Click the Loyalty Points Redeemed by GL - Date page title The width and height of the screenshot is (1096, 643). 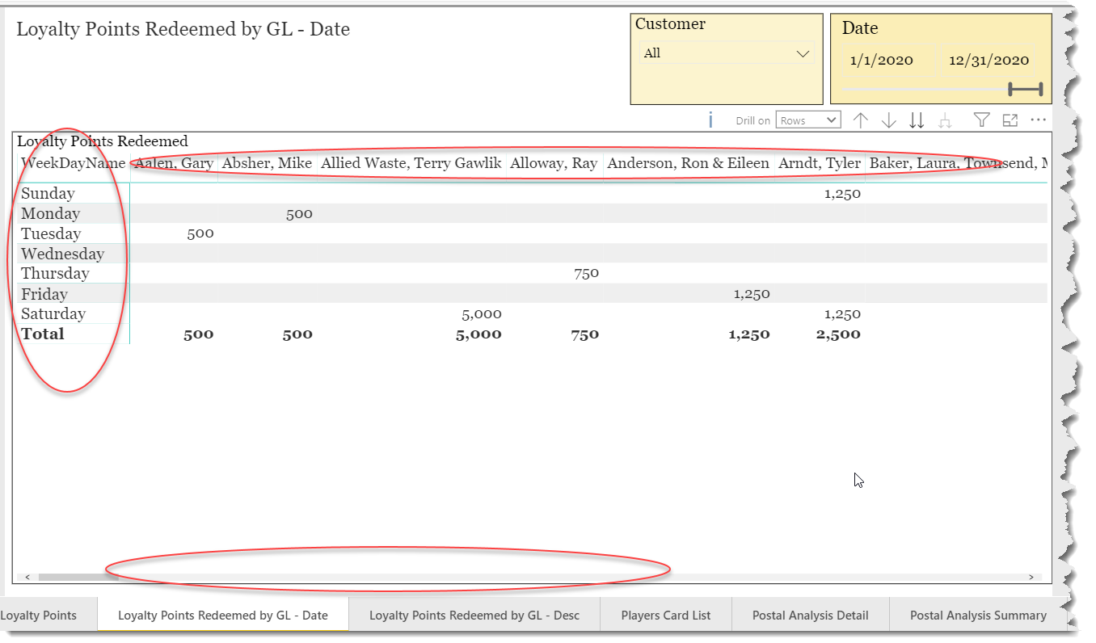point(183,30)
